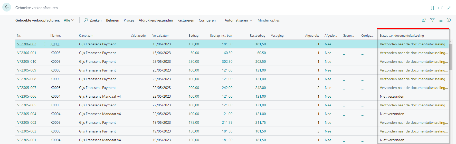Viewport: 456px width, 144px height.
Task: Click documentuitwisseling status for VF2306-001
Action: pos(414,53)
